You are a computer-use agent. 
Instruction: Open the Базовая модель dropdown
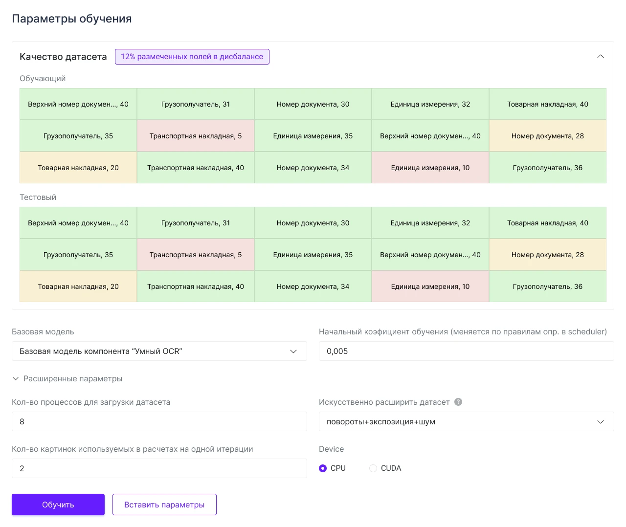click(x=159, y=351)
